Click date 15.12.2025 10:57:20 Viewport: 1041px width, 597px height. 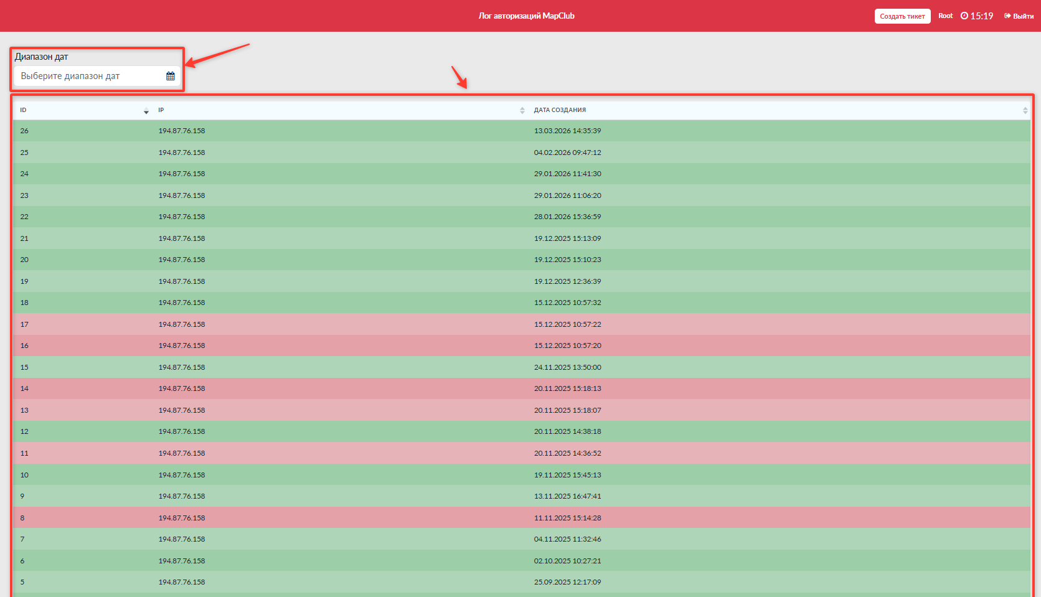pyautogui.click(x=568, y=346)
